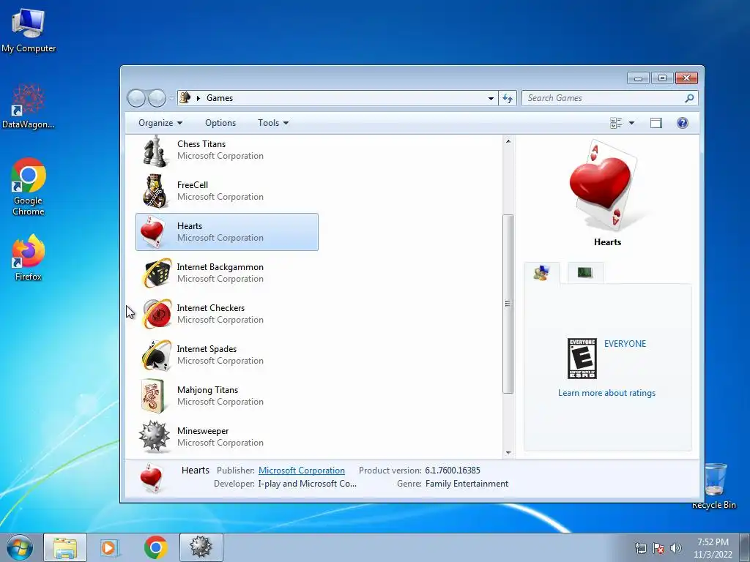Select the Minesweeper mine icon
The image size is (750, 562).
tap(154, 436)
